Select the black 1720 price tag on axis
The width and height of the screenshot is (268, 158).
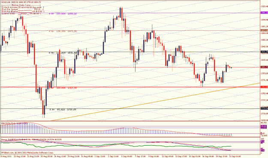[264, 108]
